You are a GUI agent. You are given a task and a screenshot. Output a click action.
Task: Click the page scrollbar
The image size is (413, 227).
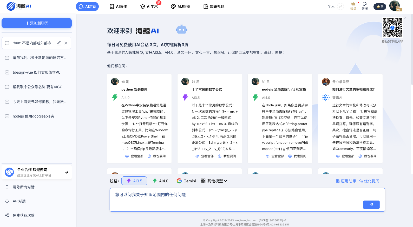click(412, 49)
